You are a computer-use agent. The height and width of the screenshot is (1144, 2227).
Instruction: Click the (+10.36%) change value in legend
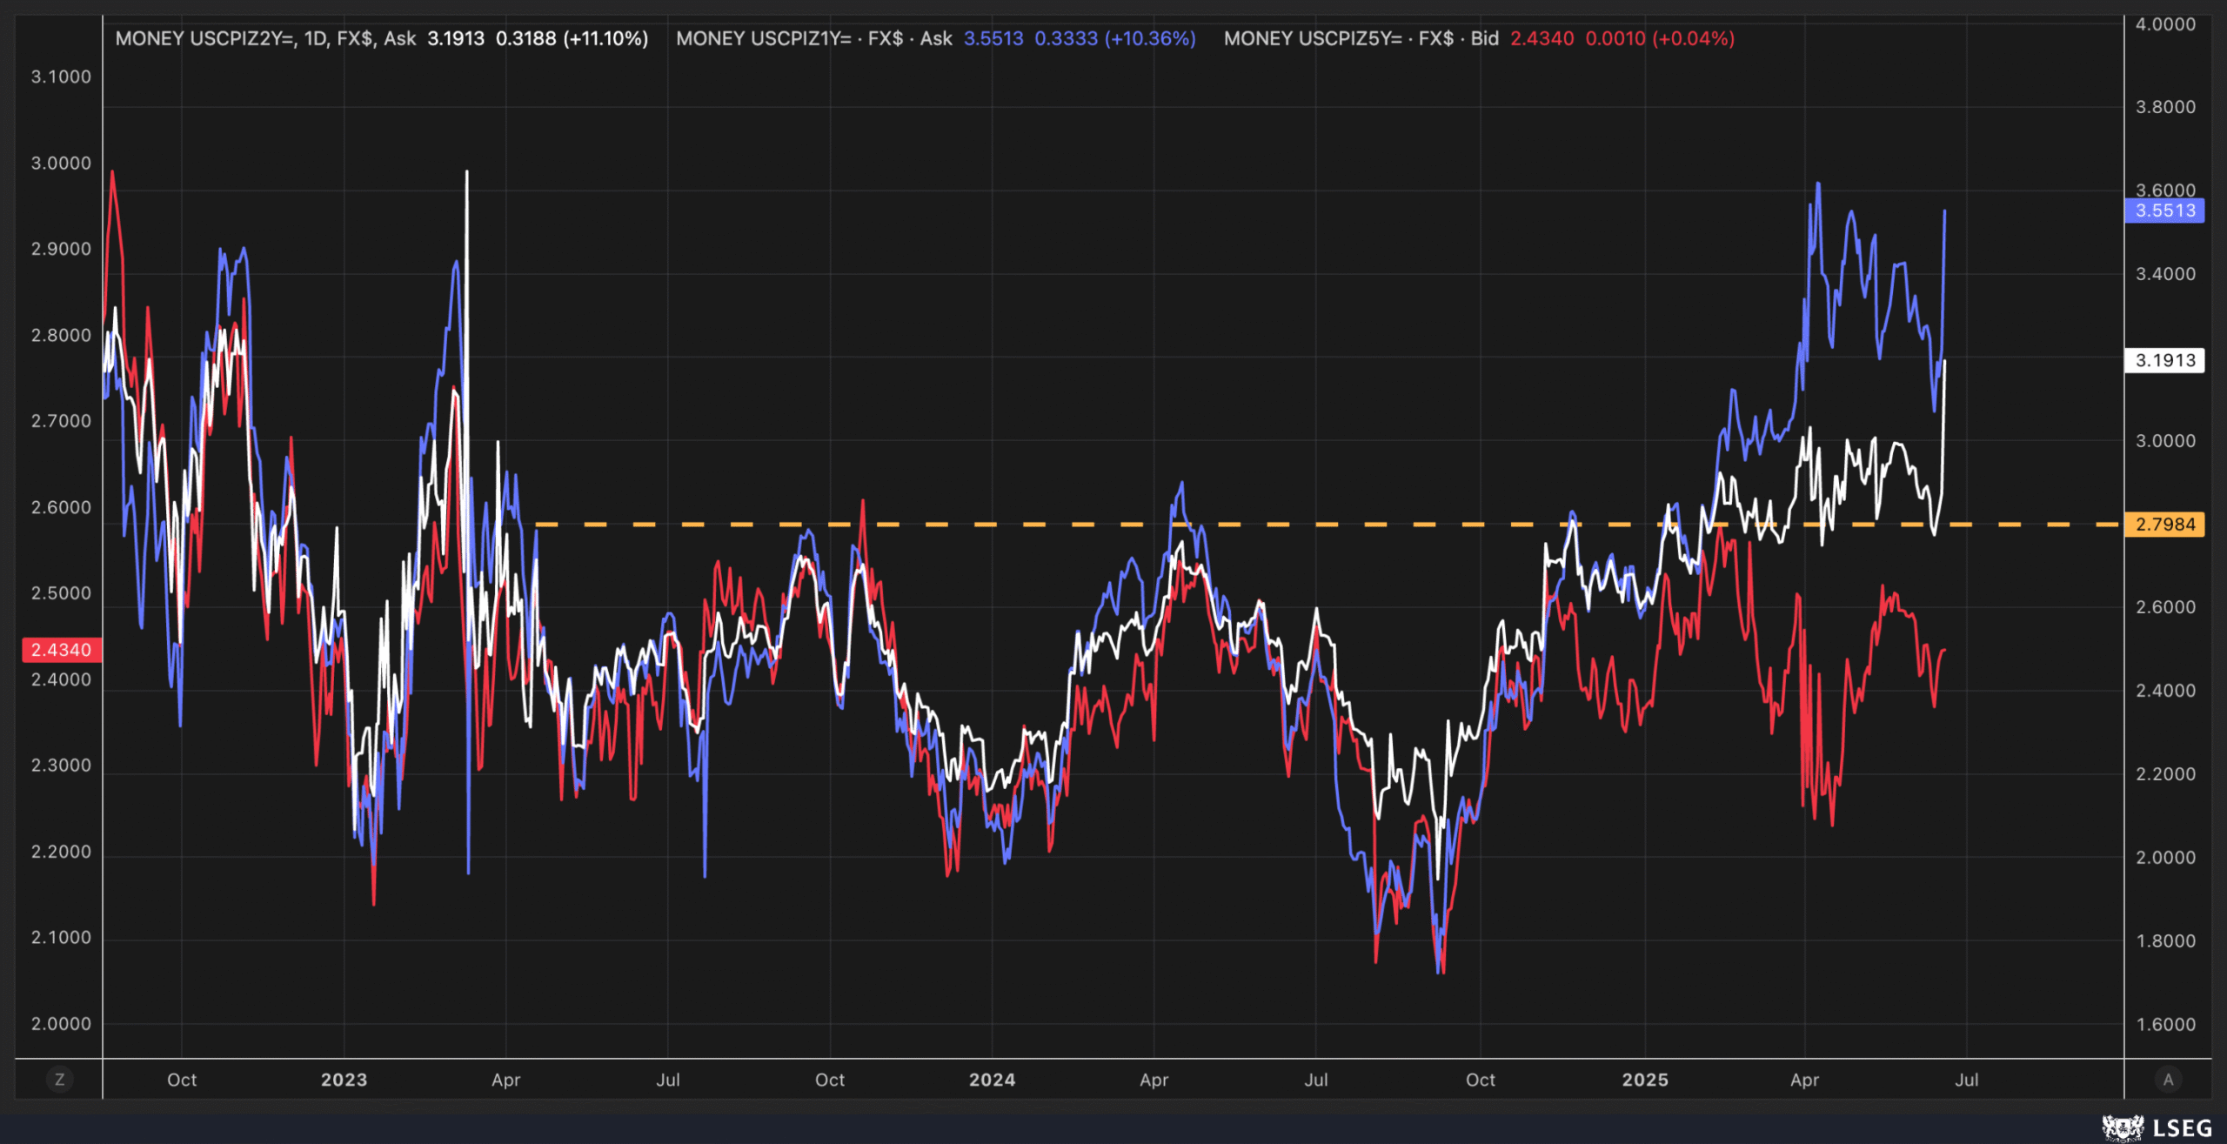[x=1150, y=38]
